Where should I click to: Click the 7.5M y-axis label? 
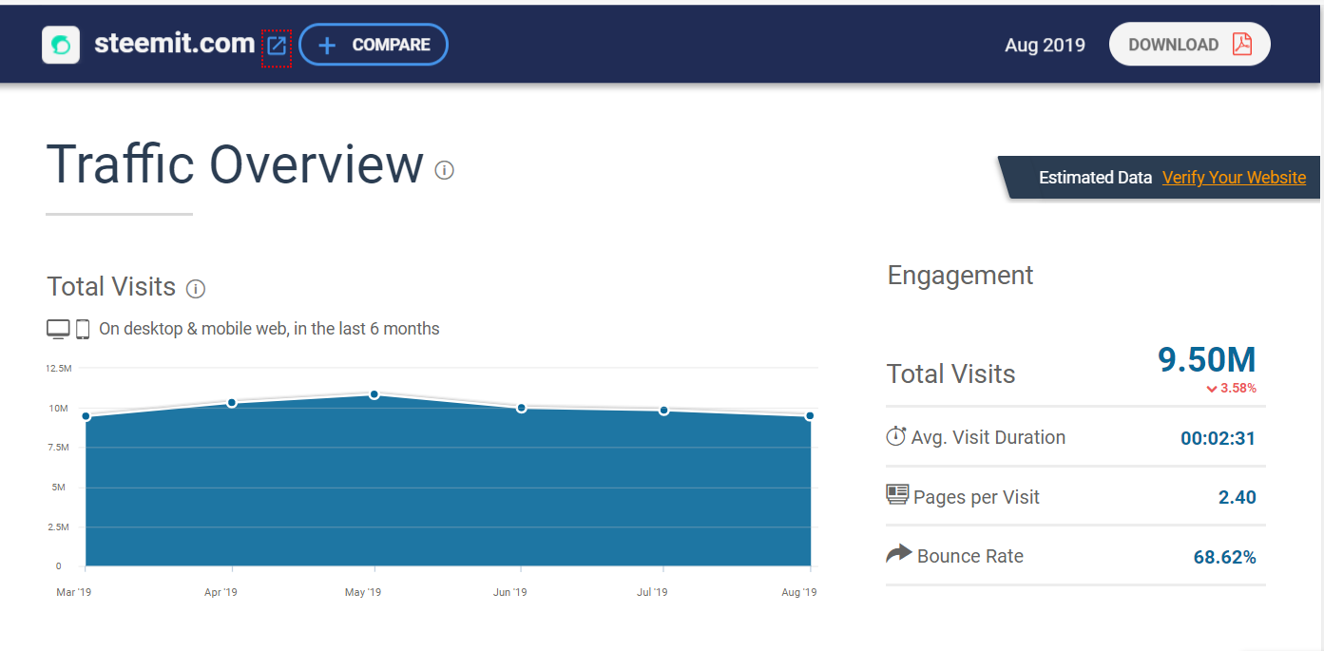pos(58,448)
